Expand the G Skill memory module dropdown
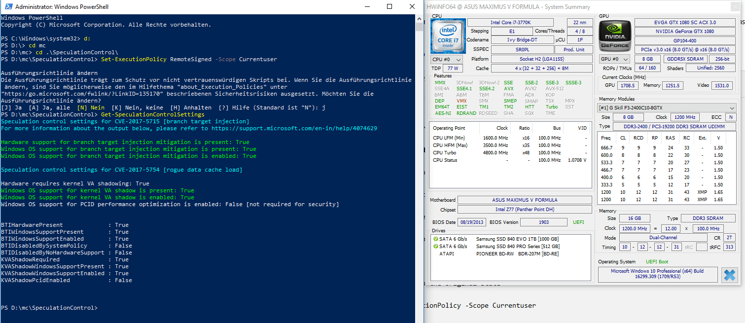This screenshot has width=745, height=323. point(667,108)
